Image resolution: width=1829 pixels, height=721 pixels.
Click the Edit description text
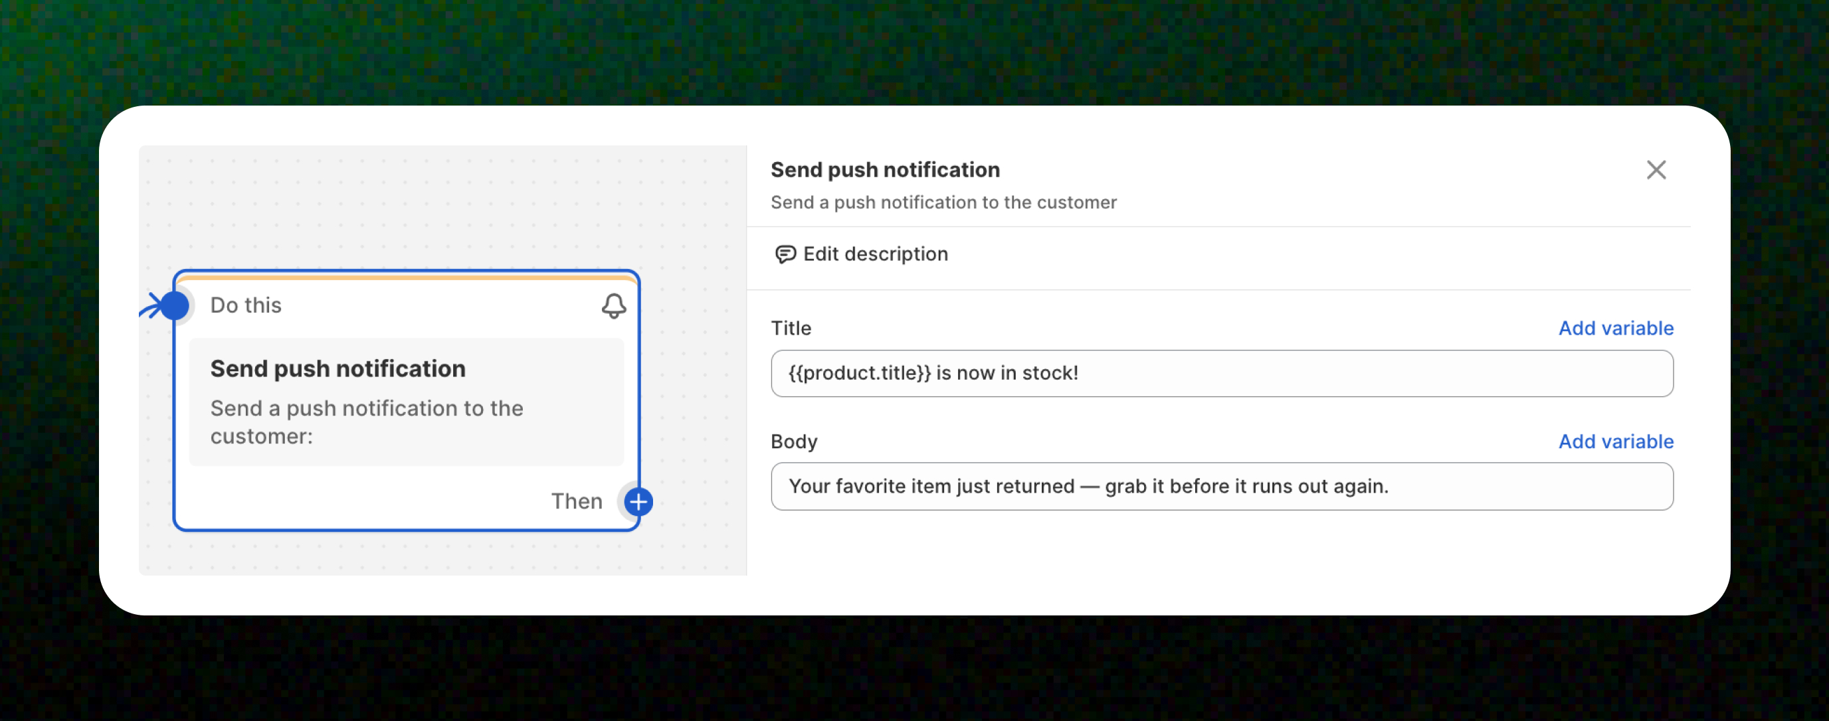click(875, 254)
